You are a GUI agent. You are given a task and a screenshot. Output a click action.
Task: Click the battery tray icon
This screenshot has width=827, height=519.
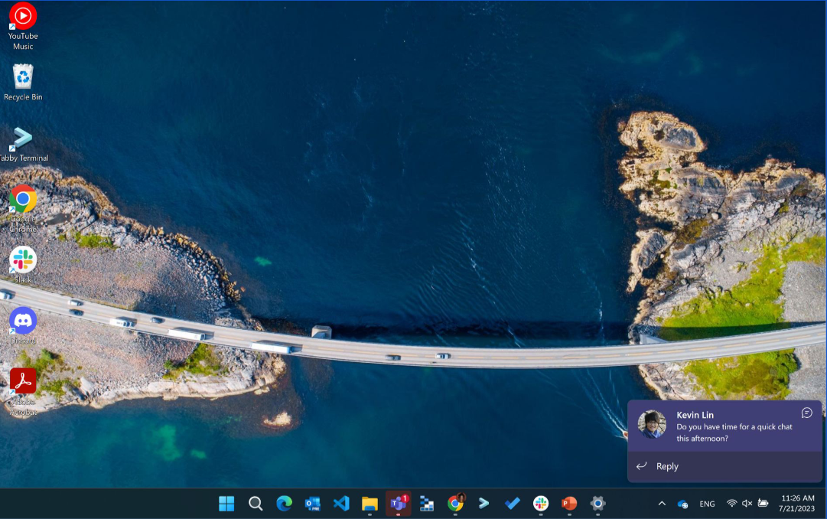click(763, 503)
